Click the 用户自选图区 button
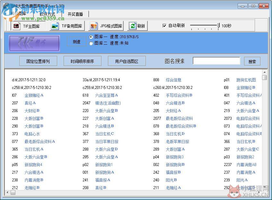Image resolution: width=272 pixels, height=200 pixels. click(x=127, y=61)
